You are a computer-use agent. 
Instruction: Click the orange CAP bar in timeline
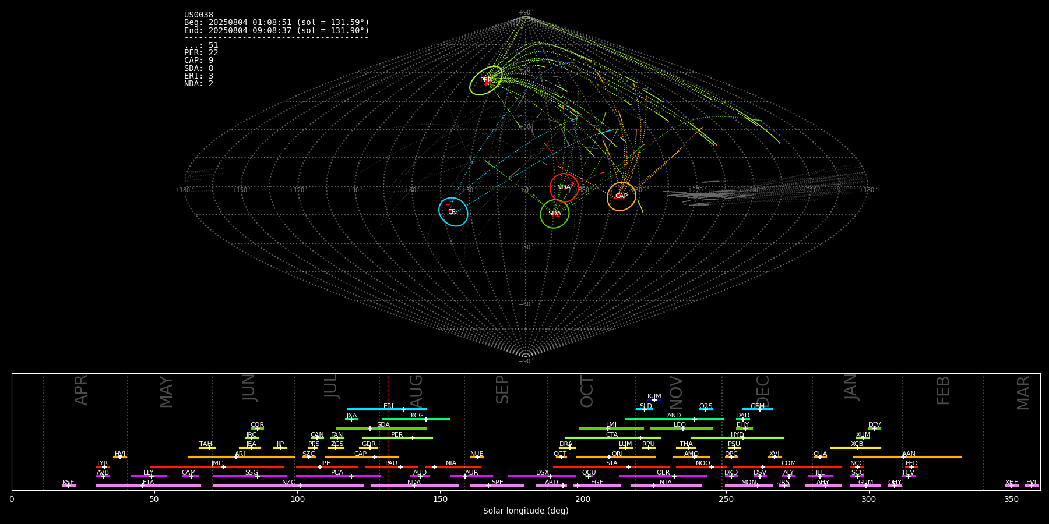(x=361, y=457)
